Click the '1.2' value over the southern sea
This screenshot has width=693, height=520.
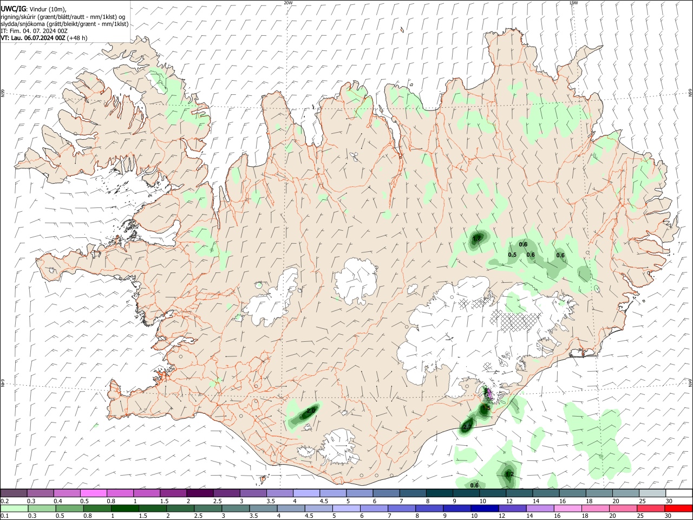[x=509, y=474]
